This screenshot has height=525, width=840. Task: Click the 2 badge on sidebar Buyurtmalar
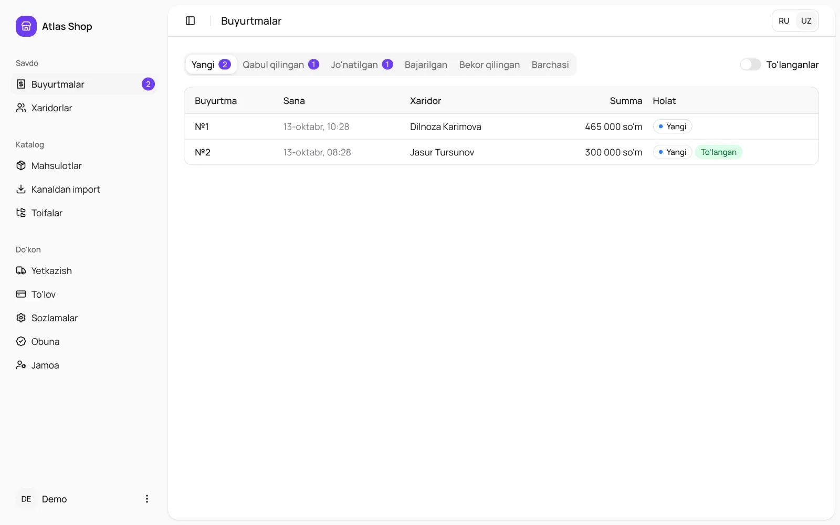tap(148, 84)
